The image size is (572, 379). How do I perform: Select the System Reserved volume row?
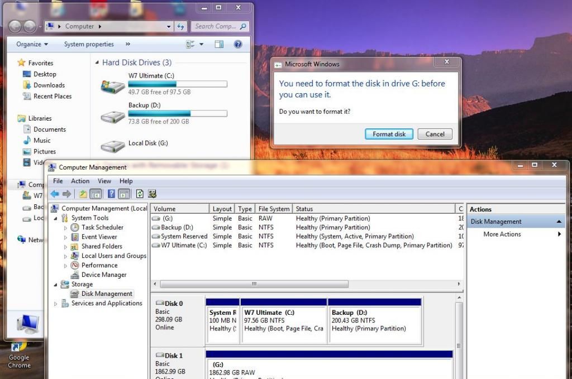[x=307, y=237]
